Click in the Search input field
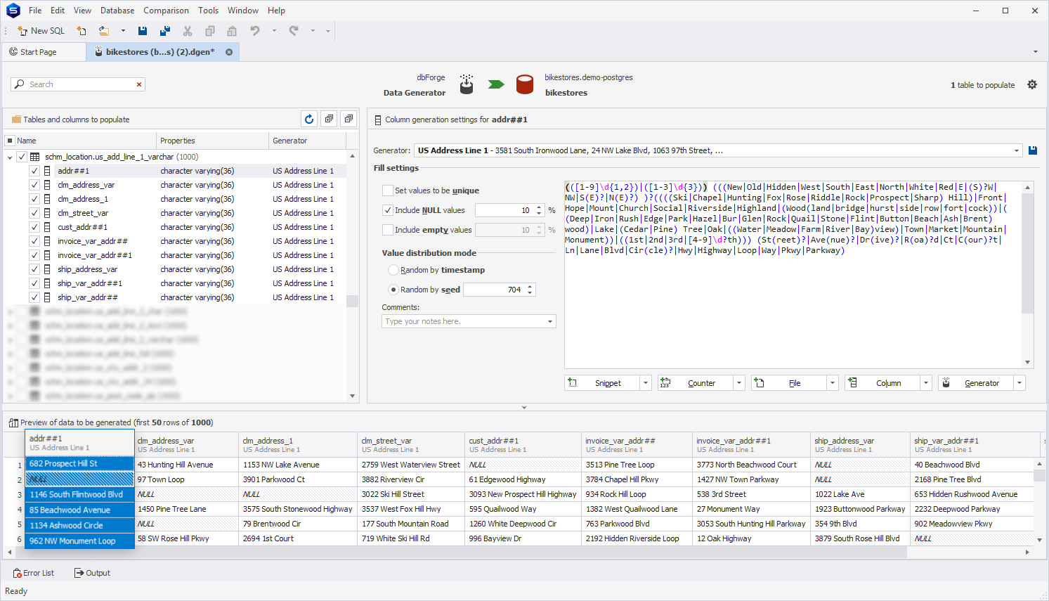 (x=77, y=84)
